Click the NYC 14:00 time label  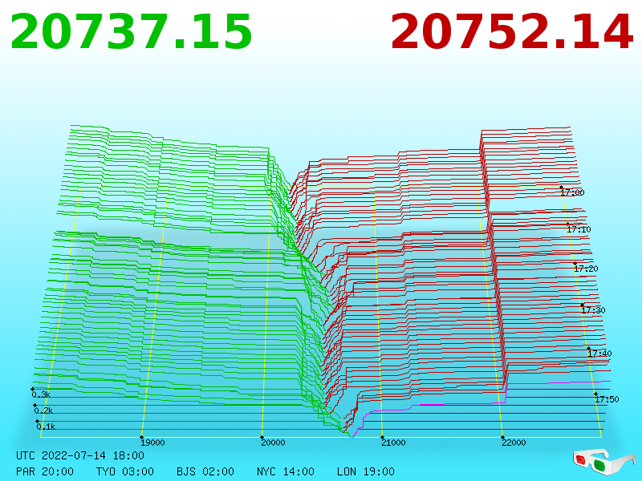(286, 471)
